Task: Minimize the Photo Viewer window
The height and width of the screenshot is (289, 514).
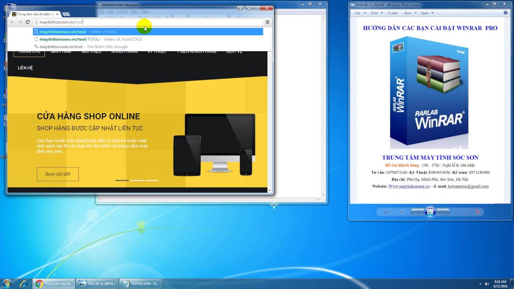Action: [486, 4]
